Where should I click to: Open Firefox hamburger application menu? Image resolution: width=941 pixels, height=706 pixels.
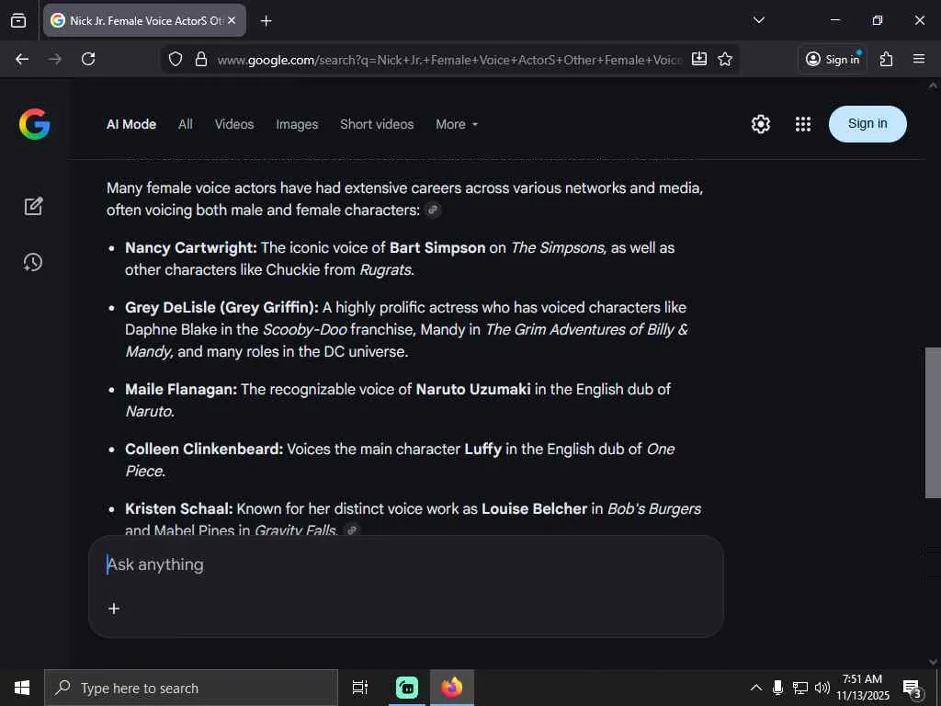point(919,59)
